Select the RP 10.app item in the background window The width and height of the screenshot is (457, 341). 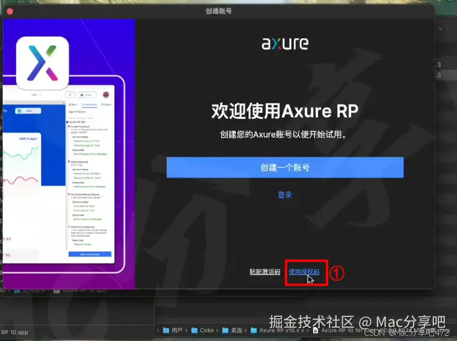click(15, 332)
